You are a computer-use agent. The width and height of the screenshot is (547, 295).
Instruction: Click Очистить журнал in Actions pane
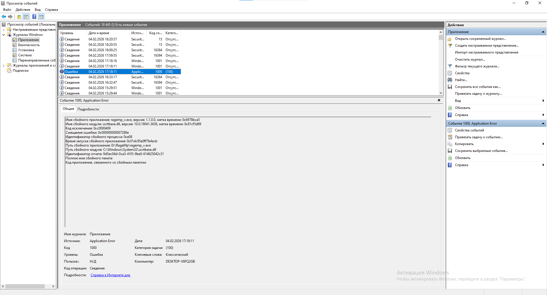(470, 59)
